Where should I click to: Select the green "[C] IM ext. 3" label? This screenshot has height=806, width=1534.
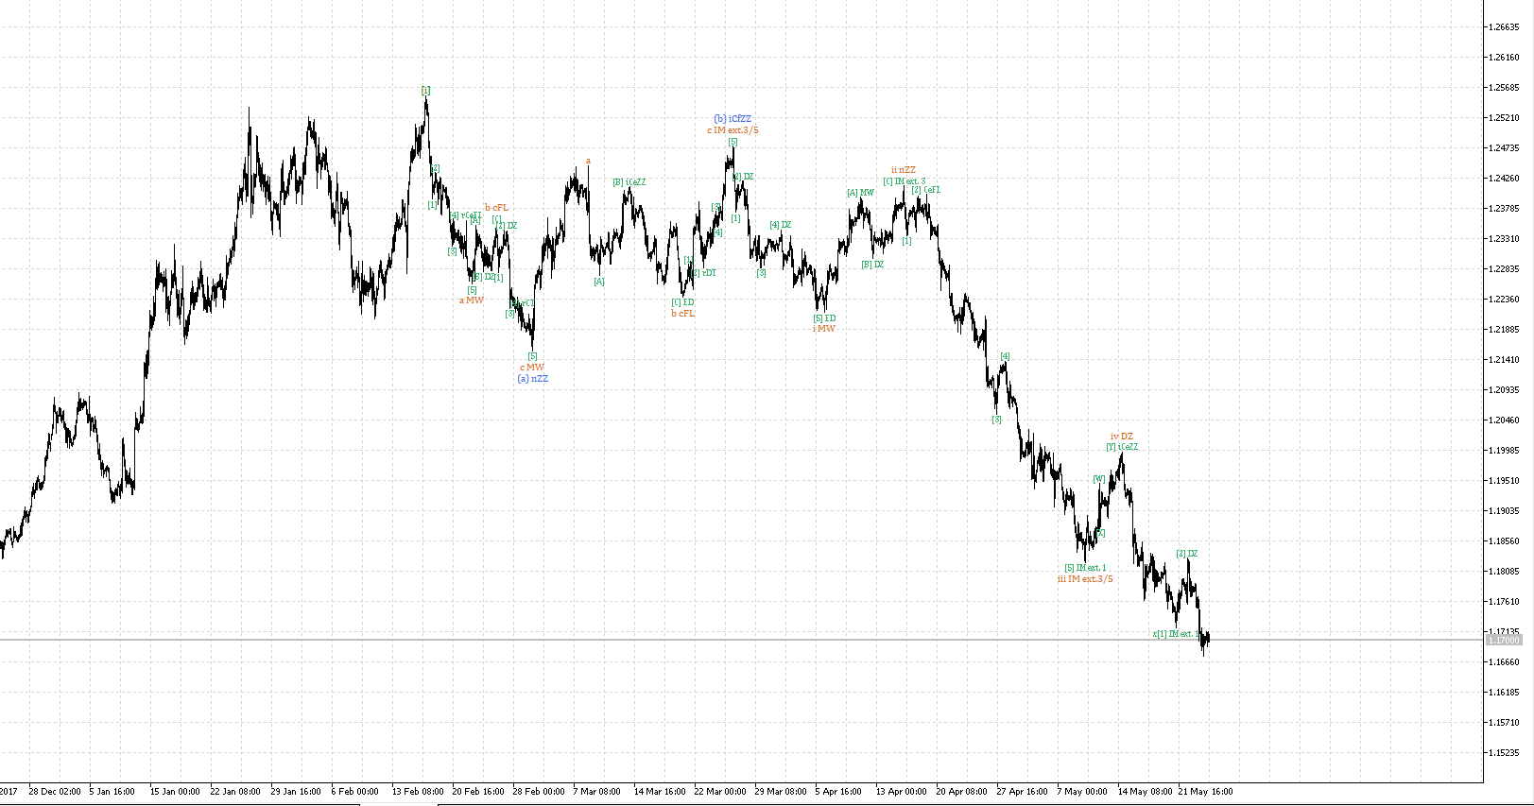(905, 181)
